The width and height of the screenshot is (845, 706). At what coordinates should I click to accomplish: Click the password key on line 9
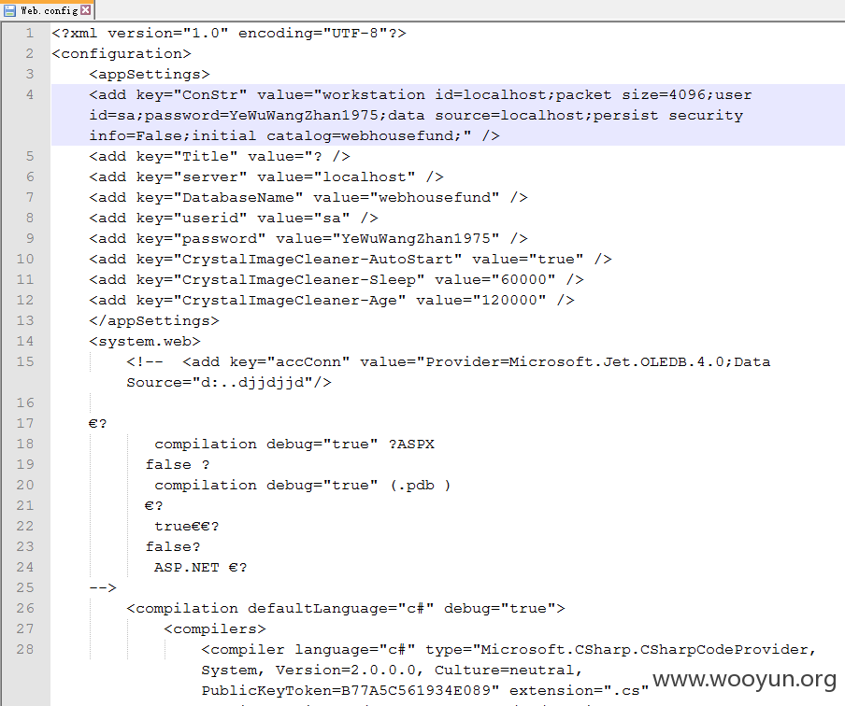pos(308,238)
